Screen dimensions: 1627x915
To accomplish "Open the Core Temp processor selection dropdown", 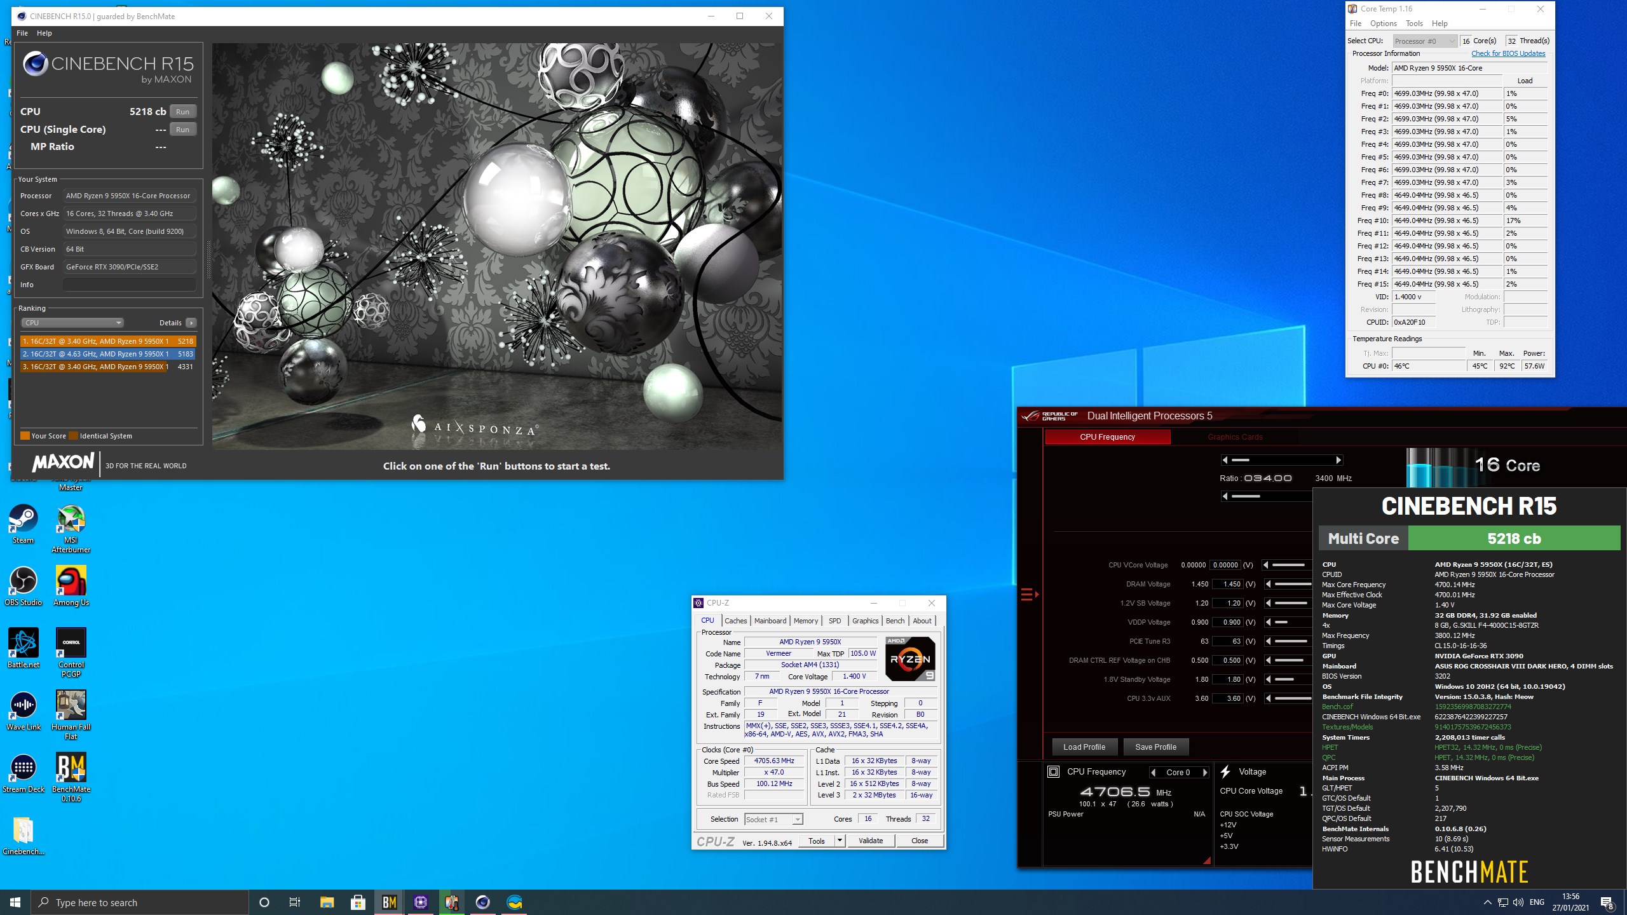I will (x=1425, y=41).
